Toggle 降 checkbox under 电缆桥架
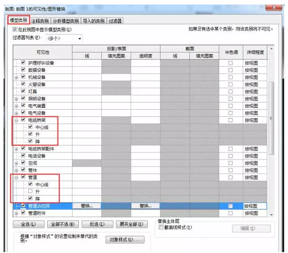Viewport: 288px width, 253px height. [x=31, y=141]
